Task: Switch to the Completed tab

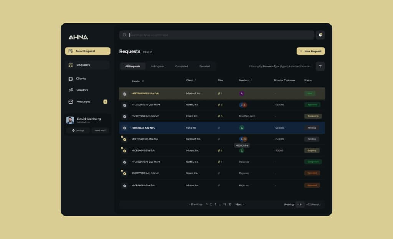Action: click(182, 66)
